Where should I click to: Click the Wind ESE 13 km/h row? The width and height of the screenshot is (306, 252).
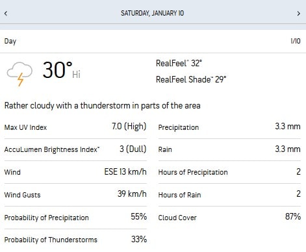75,172
